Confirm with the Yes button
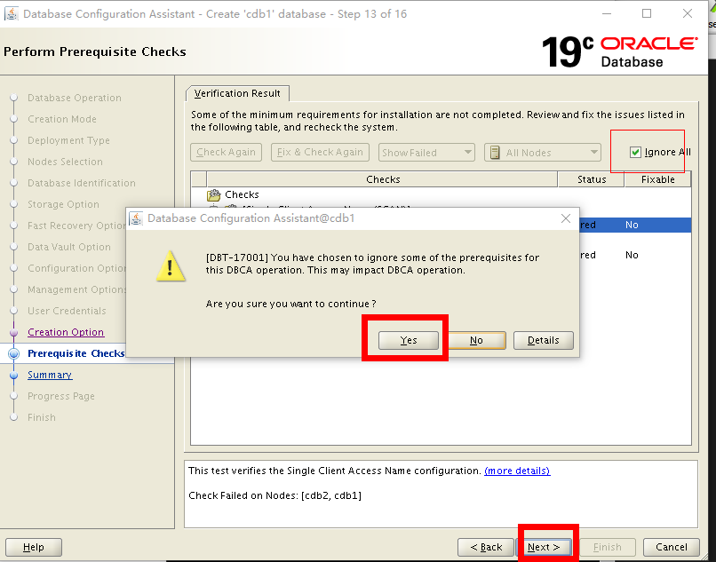The image size is (716, 562). (409, 340)
